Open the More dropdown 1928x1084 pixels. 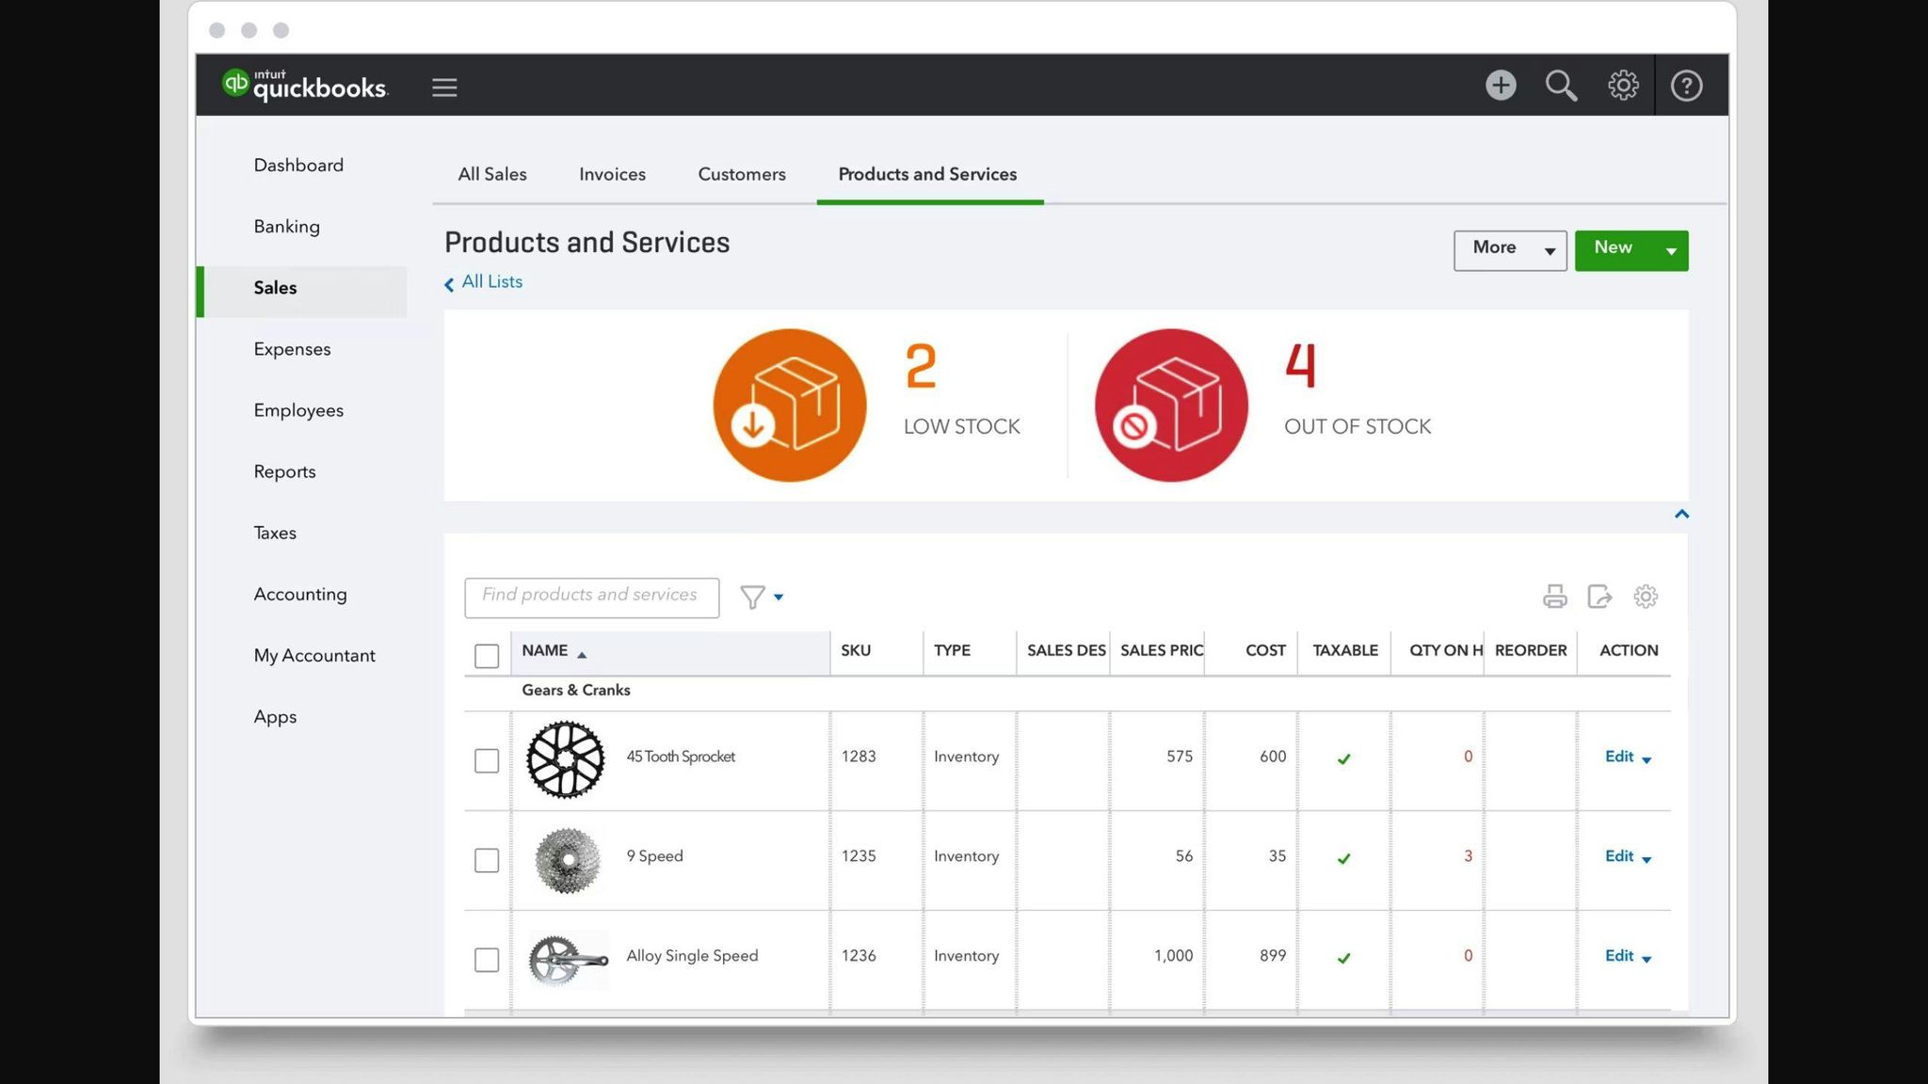coord(1509,250)
